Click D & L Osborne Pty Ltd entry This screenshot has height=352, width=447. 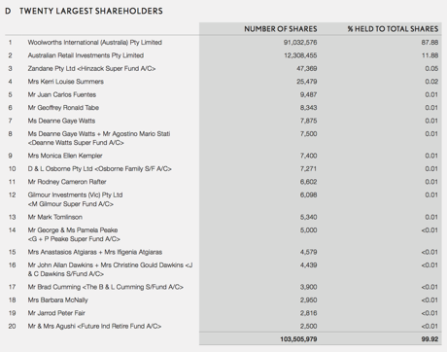pyautogui.click(x=99, y=168)
